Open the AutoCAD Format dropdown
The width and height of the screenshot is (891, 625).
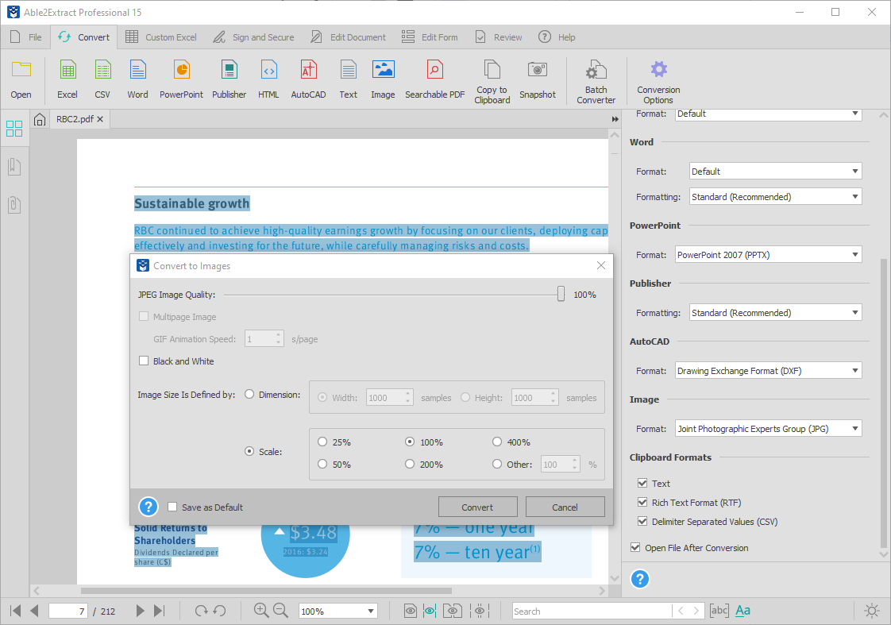coord(768,370)
